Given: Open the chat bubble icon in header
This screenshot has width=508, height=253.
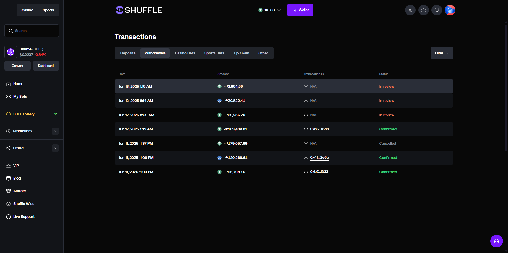Looking at the screenshot, I should tap(437, 10).
